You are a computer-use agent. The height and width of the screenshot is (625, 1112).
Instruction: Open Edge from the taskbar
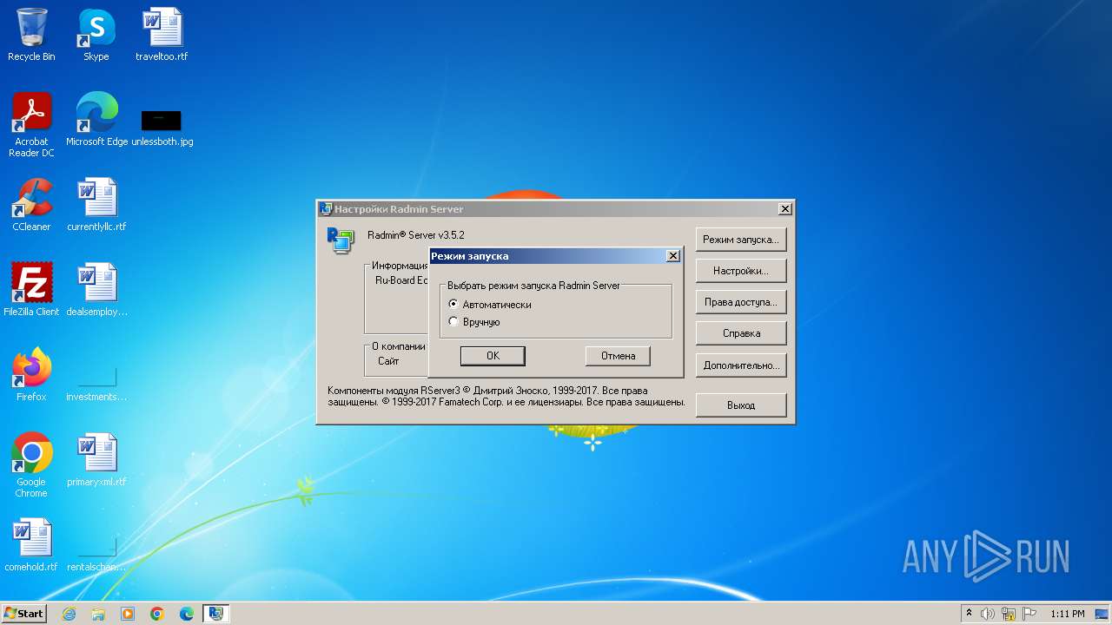coord(187,614)
